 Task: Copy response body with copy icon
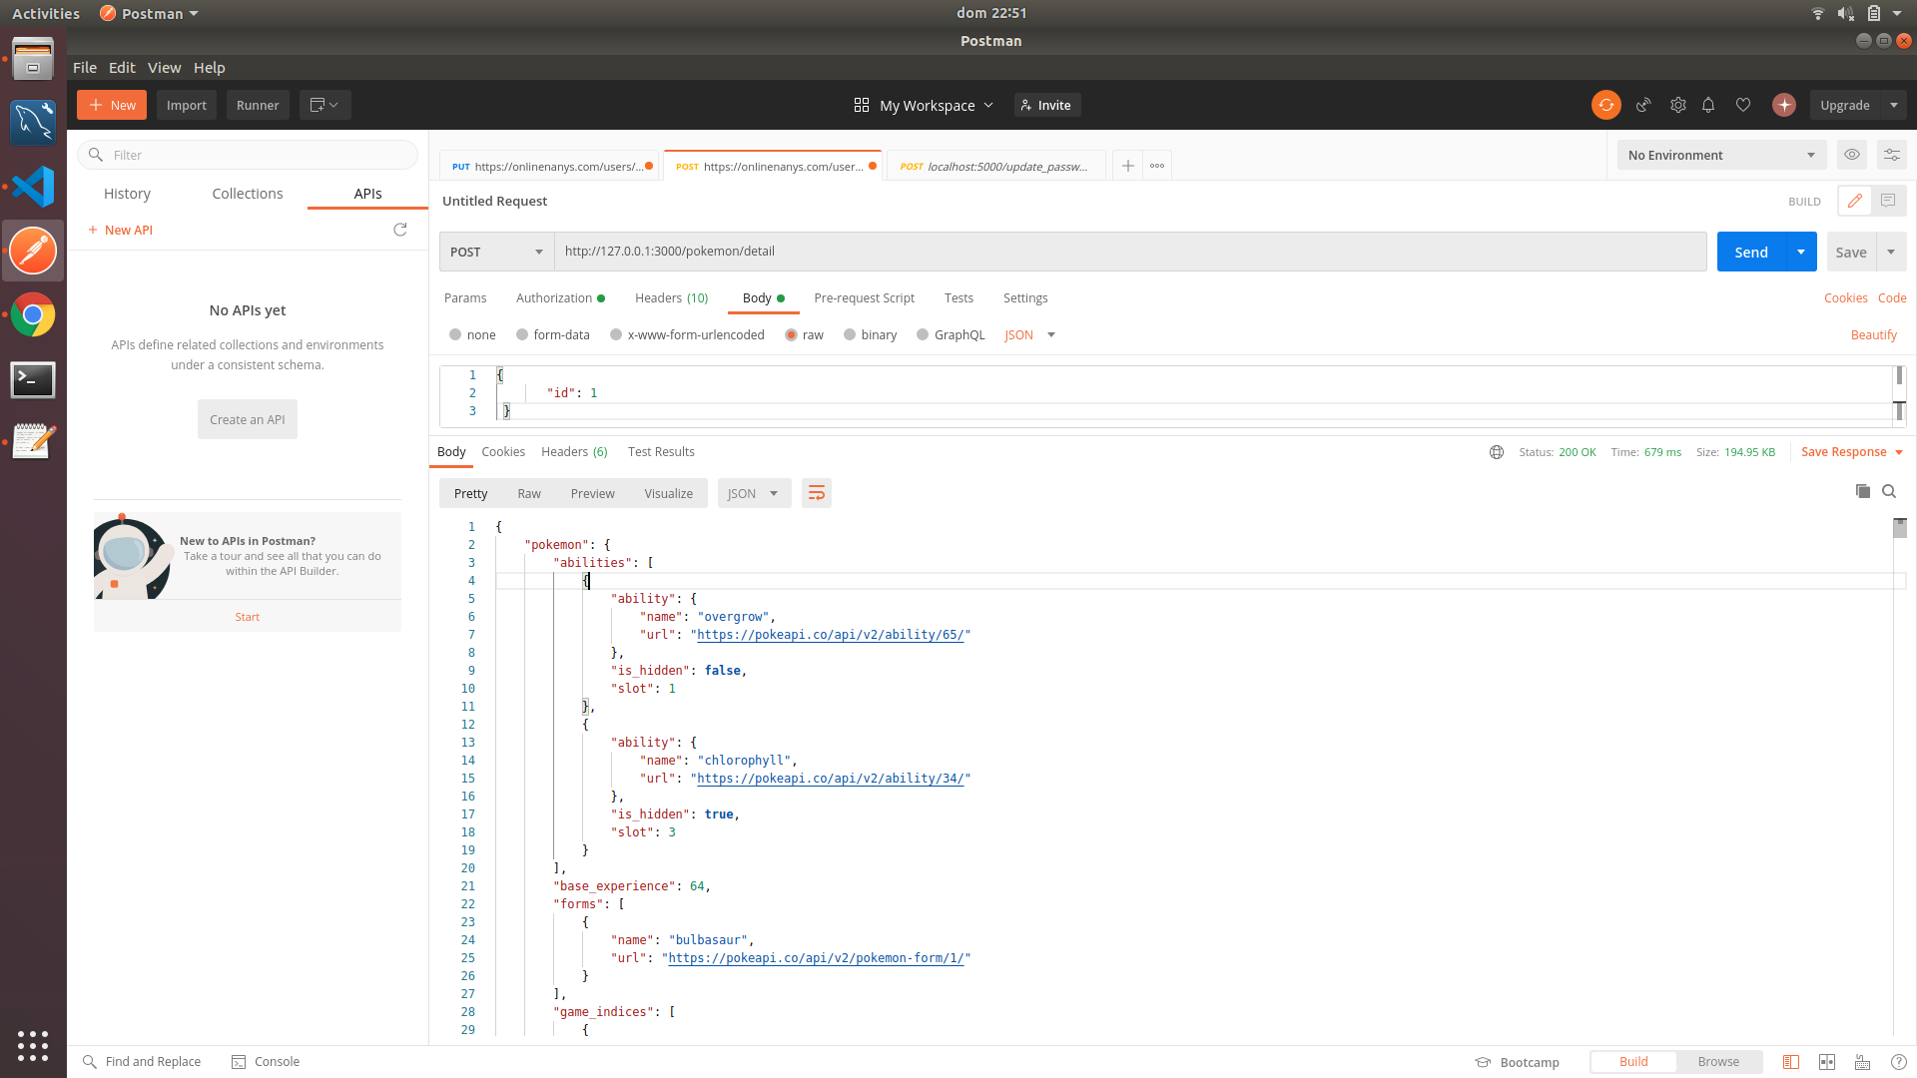(x=1862, y=491)
